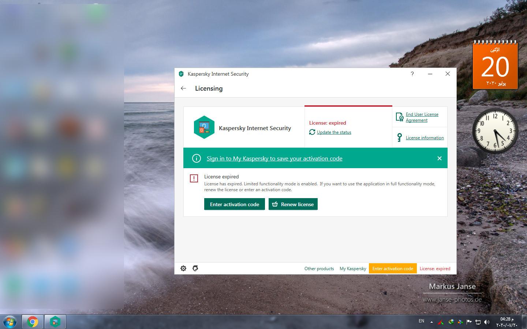
Task: Click the key icon beside License information
Action: [399, 138]
